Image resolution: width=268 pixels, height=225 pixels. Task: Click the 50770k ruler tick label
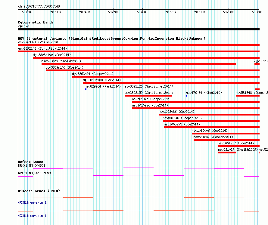[x=171, y=12]
